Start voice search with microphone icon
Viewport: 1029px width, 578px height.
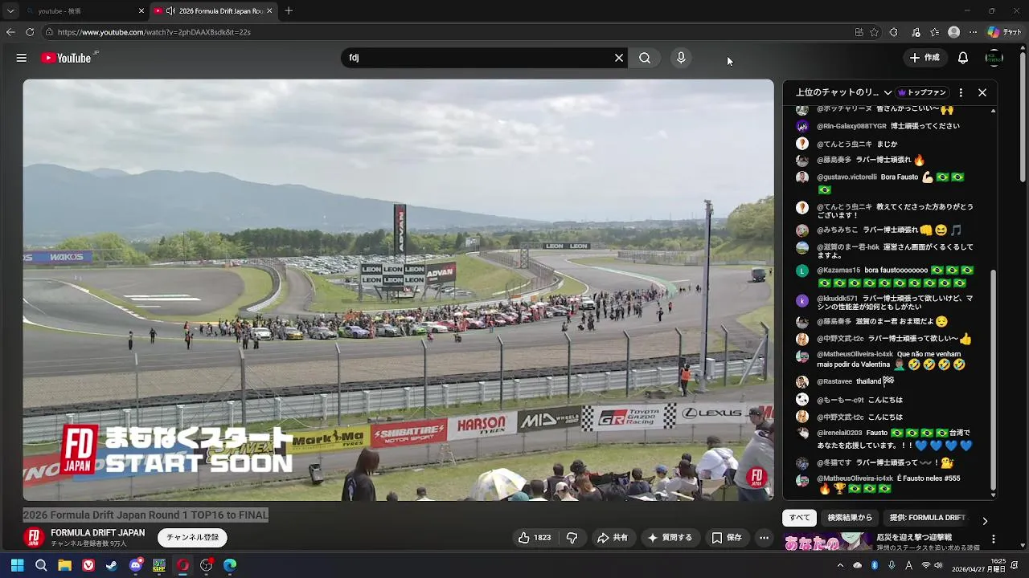pyautogui.click(x=681, y=58)
